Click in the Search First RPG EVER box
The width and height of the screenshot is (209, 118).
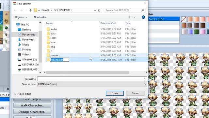click(x=123, y=10)
